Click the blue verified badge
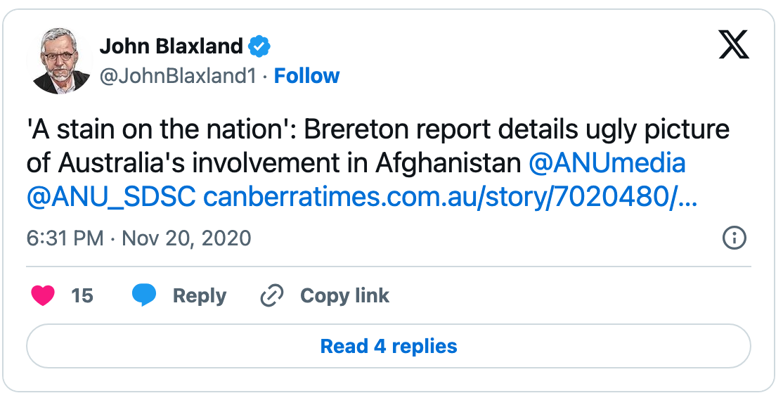The image size is (783, 398). [x=259, y=47]
